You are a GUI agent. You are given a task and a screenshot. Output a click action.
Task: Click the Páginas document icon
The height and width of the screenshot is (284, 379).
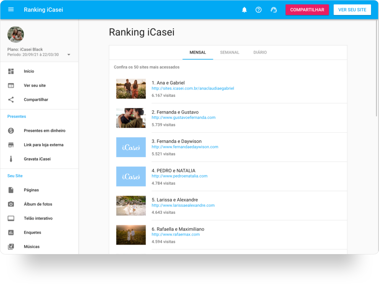click(11, 190)
